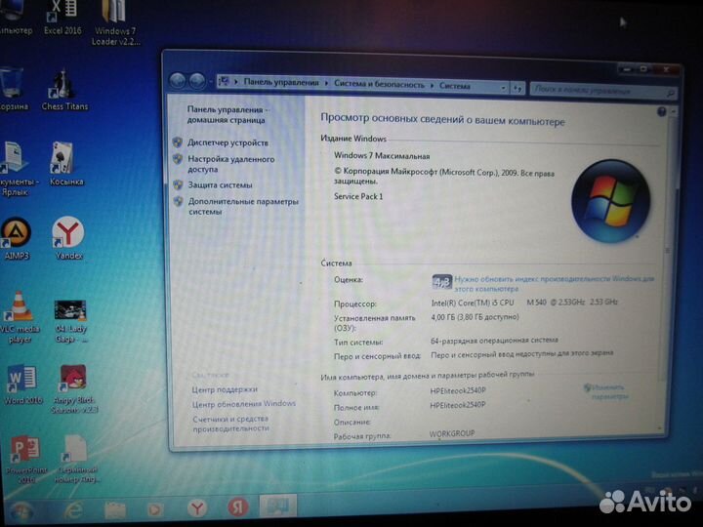
Task: Open Excel 2016 desktop shortcut
Action: [62, 18]
